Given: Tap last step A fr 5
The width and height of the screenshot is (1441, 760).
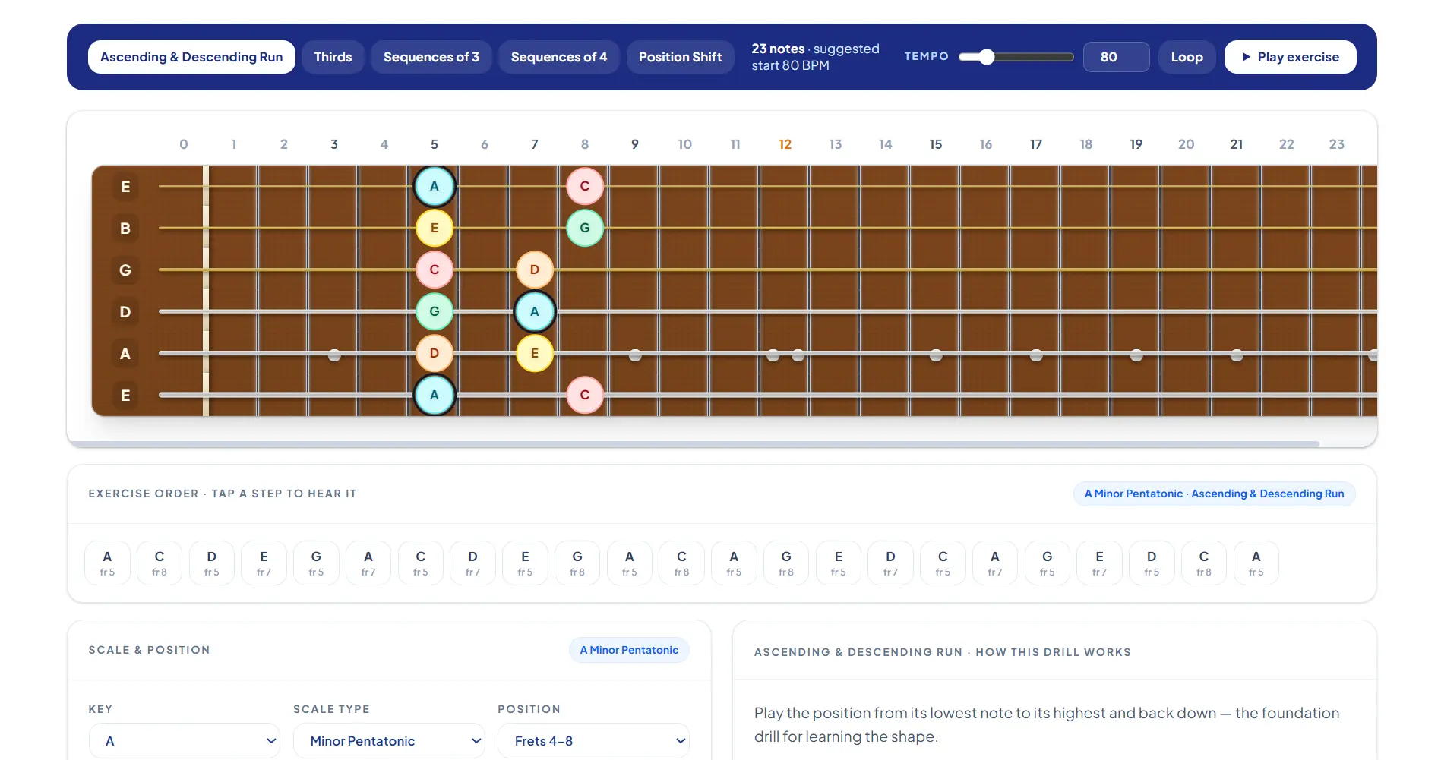Looking at the screenshot, I should coord(1256,563).
